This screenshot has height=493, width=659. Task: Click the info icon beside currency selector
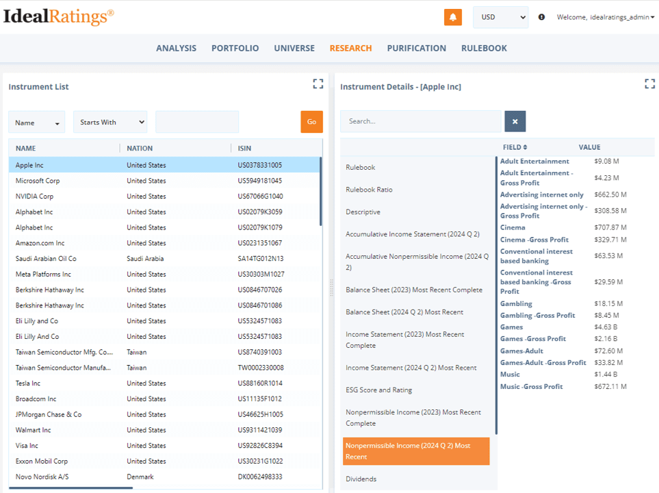click(542, 17)
